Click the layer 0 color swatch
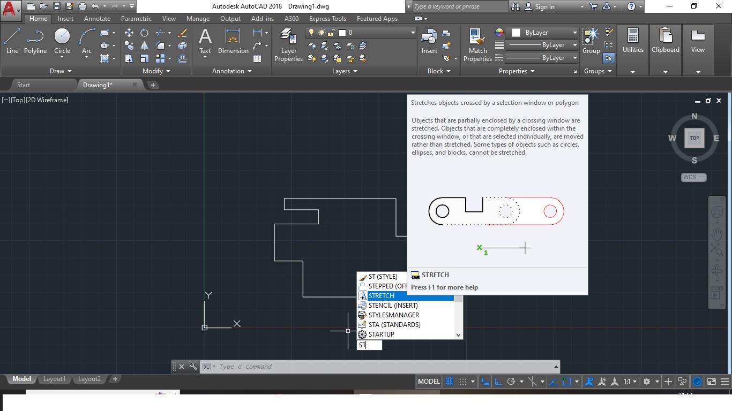 (342, 33)
